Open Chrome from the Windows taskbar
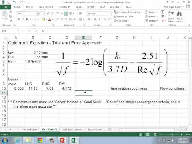Image resolution: width=192 pixels, height=144 pixels. (40, 140)
